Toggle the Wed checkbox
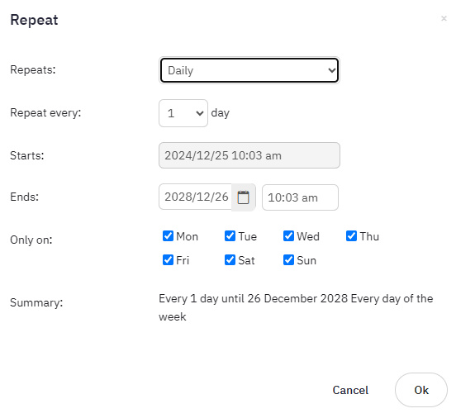The height and width of the screenshot is (418, 456). [288, 236]
